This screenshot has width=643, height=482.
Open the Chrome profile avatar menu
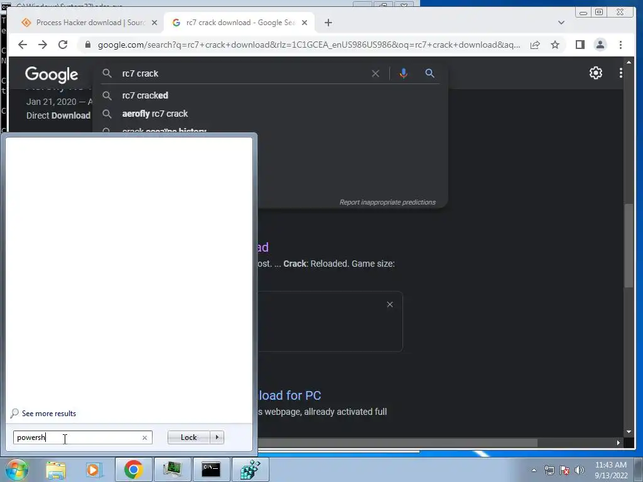[600, 45]
